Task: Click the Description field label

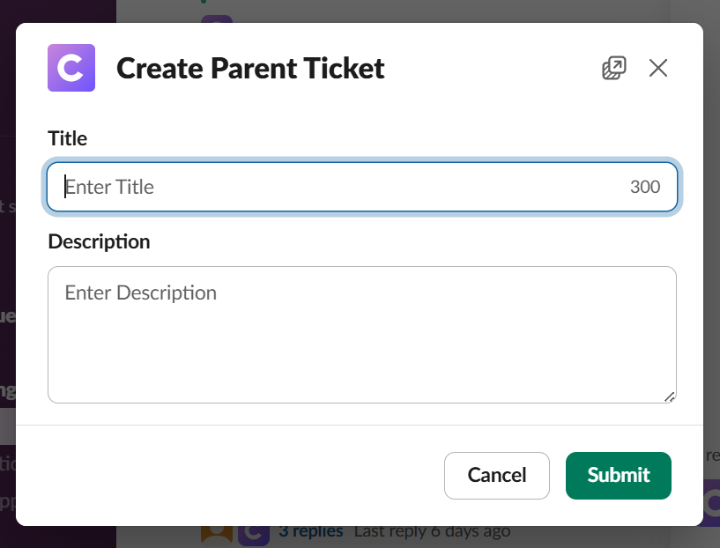Action: pyautogui.click(x=99, y=241)
